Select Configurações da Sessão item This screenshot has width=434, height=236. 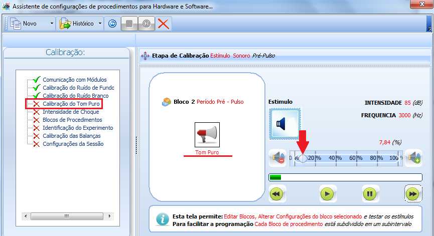tap(73, 144)
